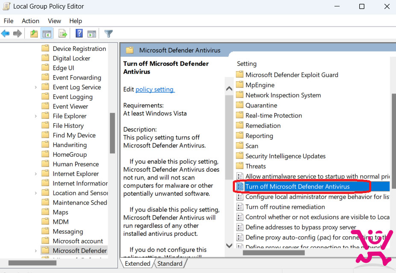The height and width of the screenshot is (273, 396).
Task: Click the Export List toolbar icon
Action: tap(63, 33)
